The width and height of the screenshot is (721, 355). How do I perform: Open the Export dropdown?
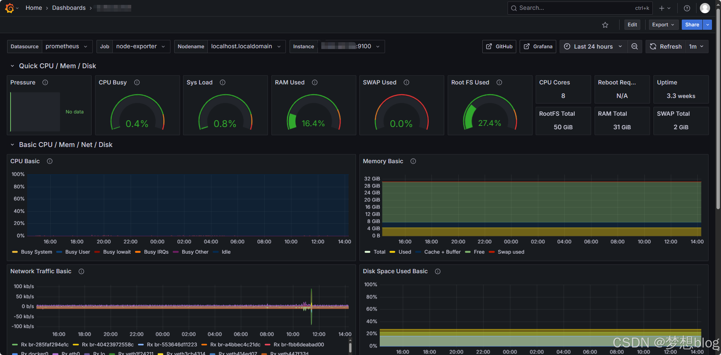[x=663, y=24]
